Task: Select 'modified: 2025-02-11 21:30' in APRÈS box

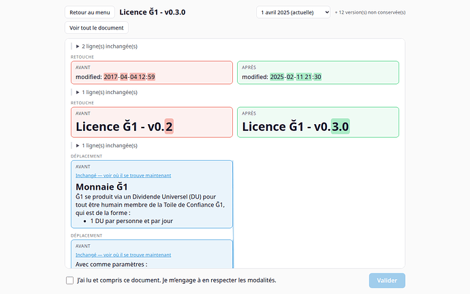Action: (x=281, y=77)
